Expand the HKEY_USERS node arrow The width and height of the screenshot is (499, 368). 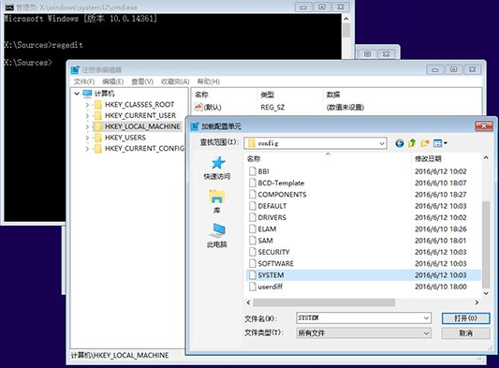tap(87, 138)
